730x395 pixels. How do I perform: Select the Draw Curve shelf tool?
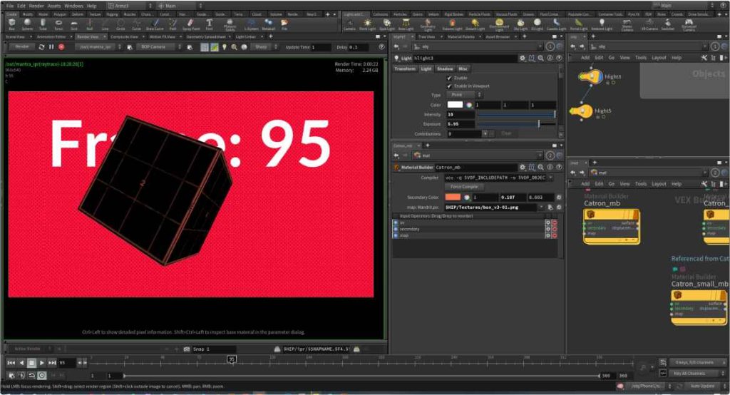point(155,24)
